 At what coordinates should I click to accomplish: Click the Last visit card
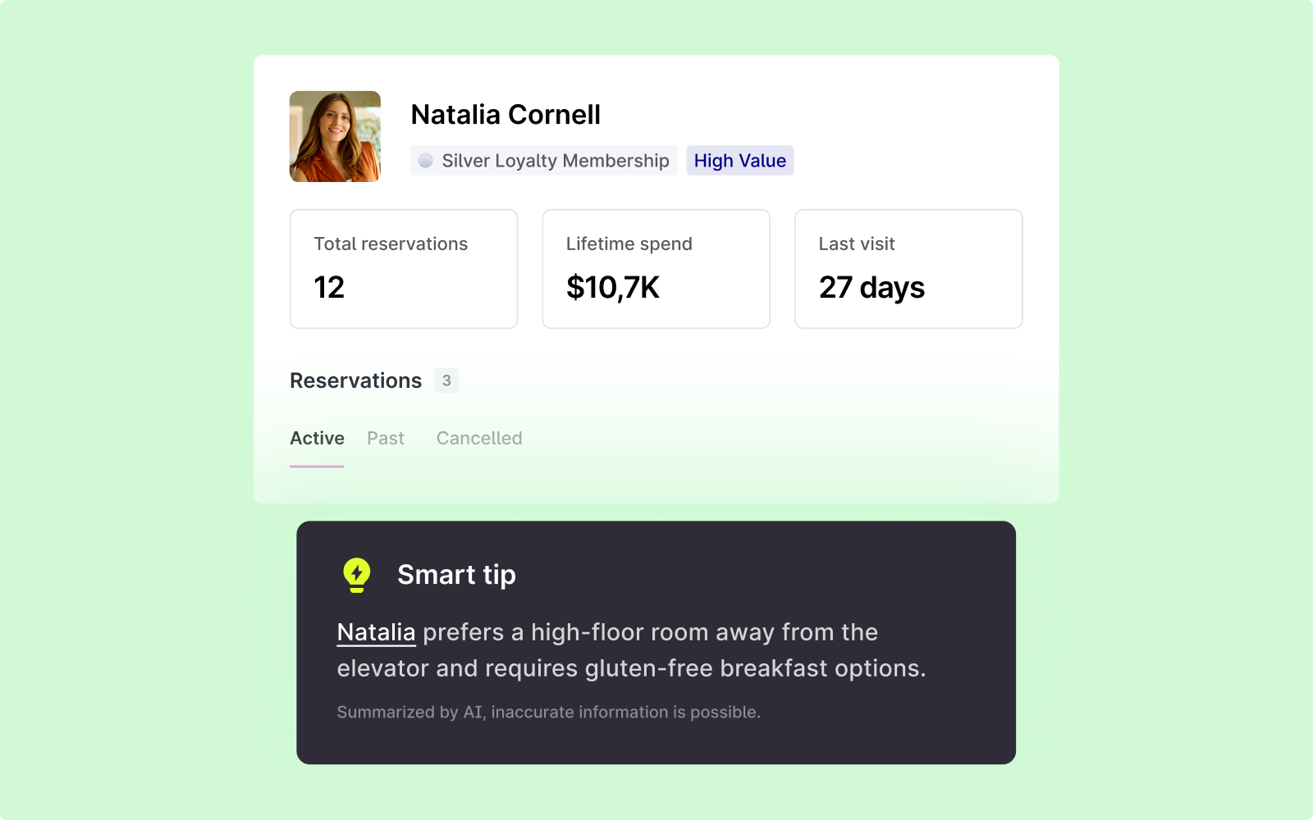908,269
